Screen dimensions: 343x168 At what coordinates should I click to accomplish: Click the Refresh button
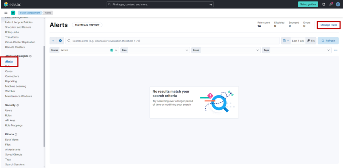(x=328, y=41)
